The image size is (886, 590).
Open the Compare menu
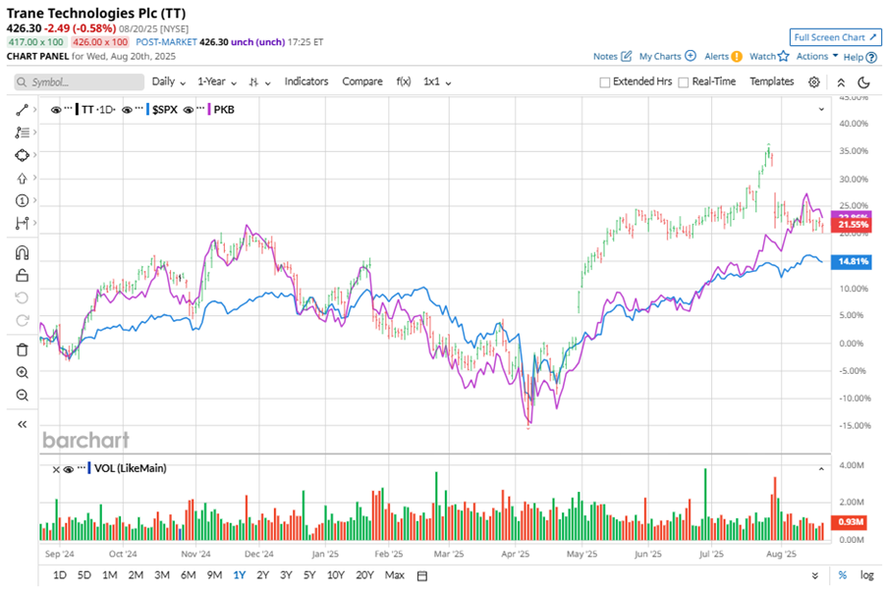point(362,81)
